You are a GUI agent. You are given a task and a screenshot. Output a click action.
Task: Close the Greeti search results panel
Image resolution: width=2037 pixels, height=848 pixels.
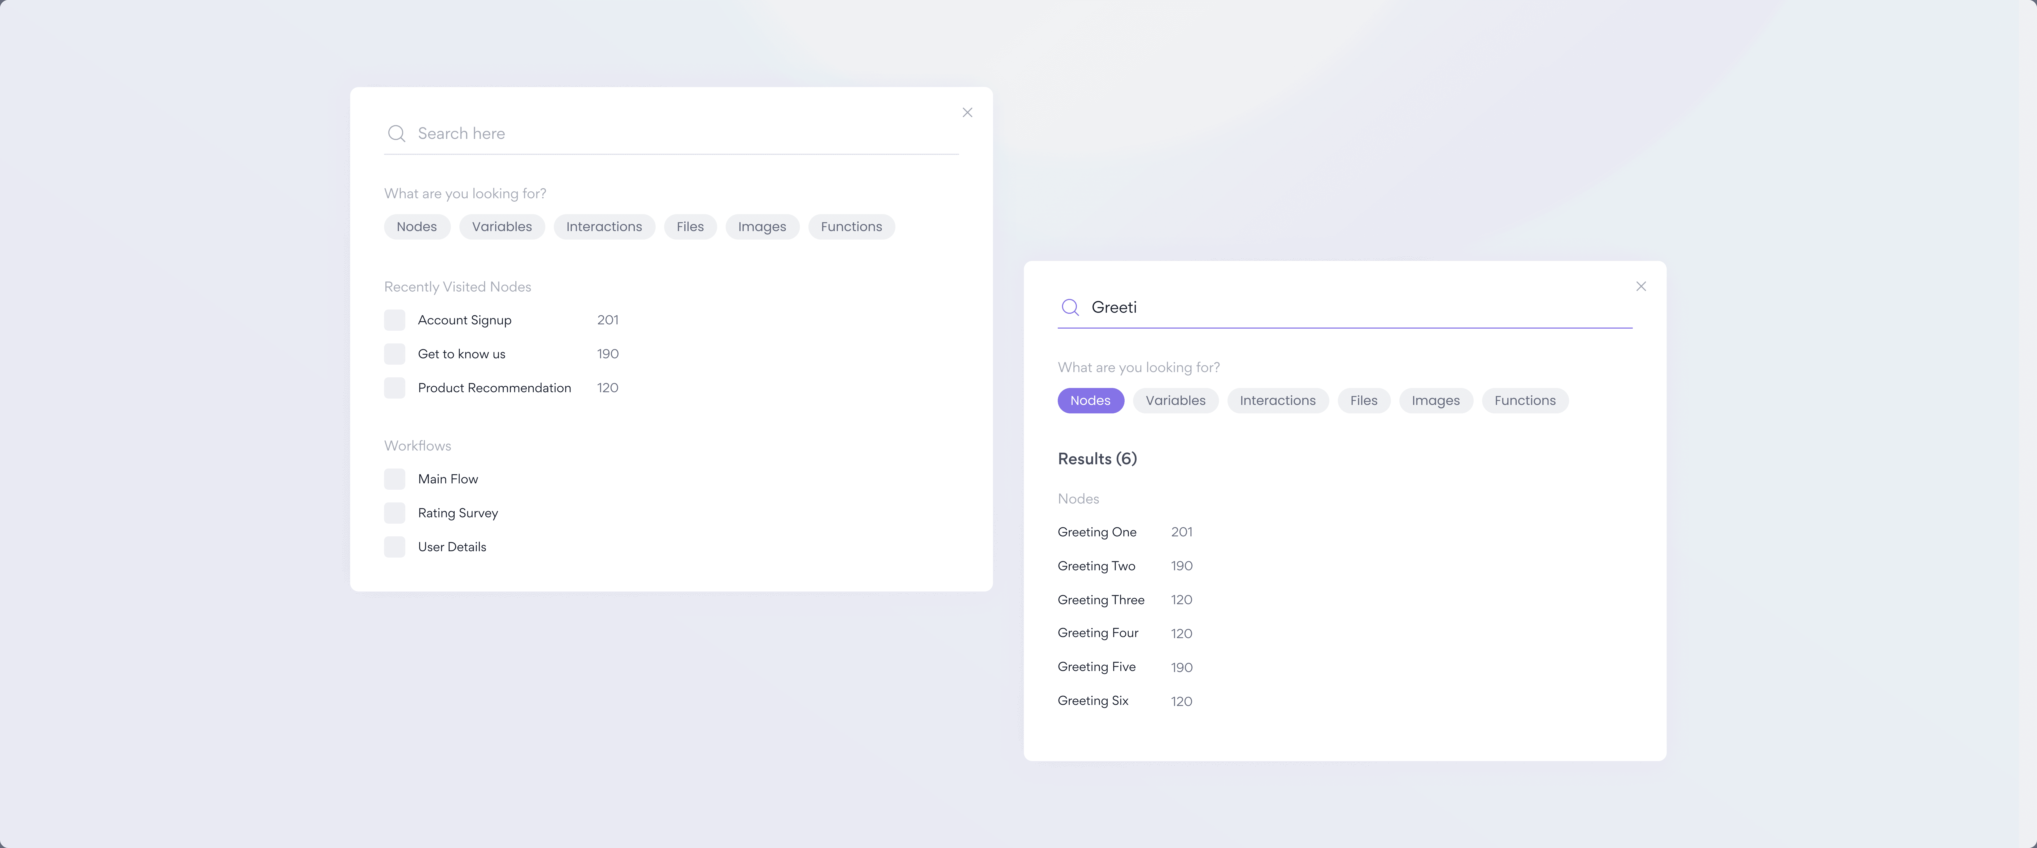pyautogui.click(x=1641, y=286)
